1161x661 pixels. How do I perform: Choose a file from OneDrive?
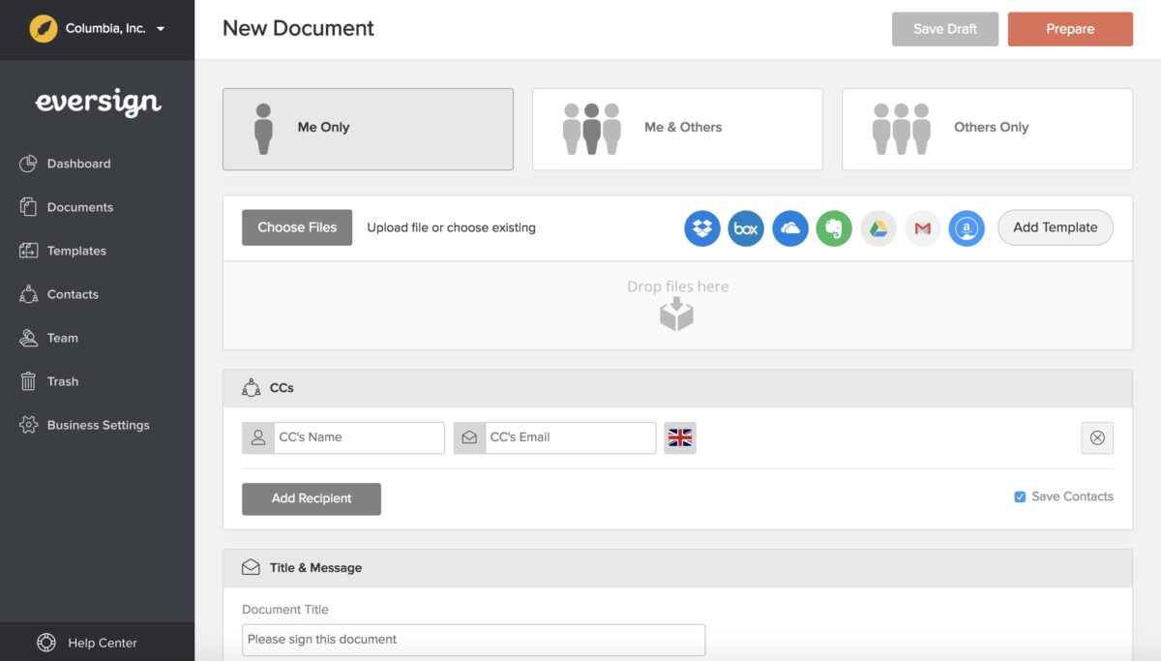tap(789, 227)
